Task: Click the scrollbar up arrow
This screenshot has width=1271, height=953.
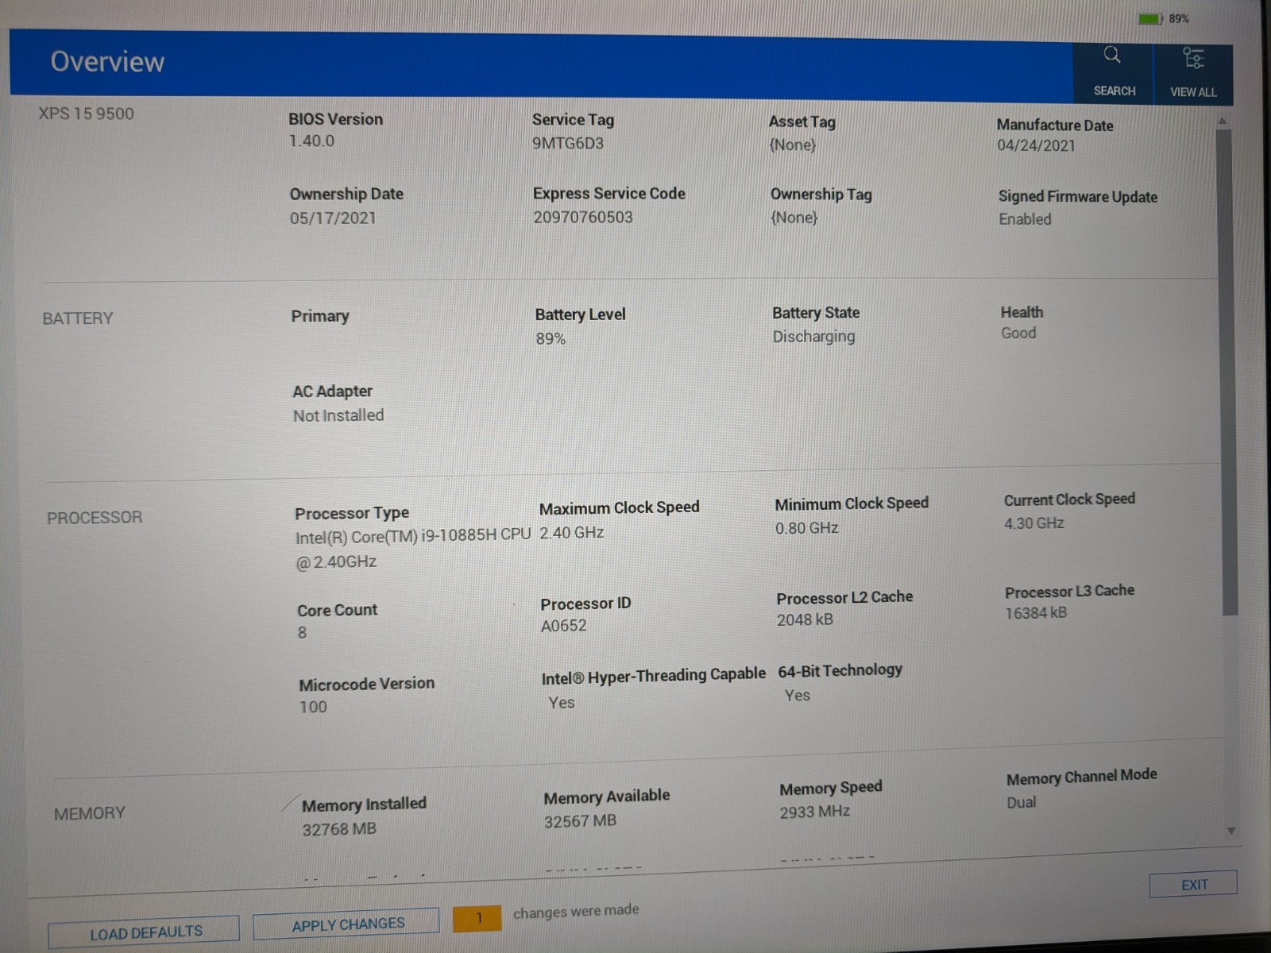Action: tap(1223, 121)
